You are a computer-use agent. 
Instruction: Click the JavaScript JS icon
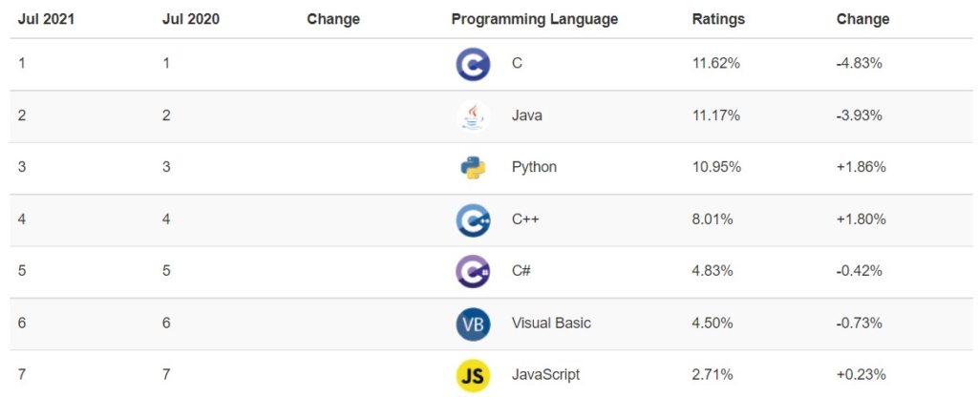tap(473, 376)
